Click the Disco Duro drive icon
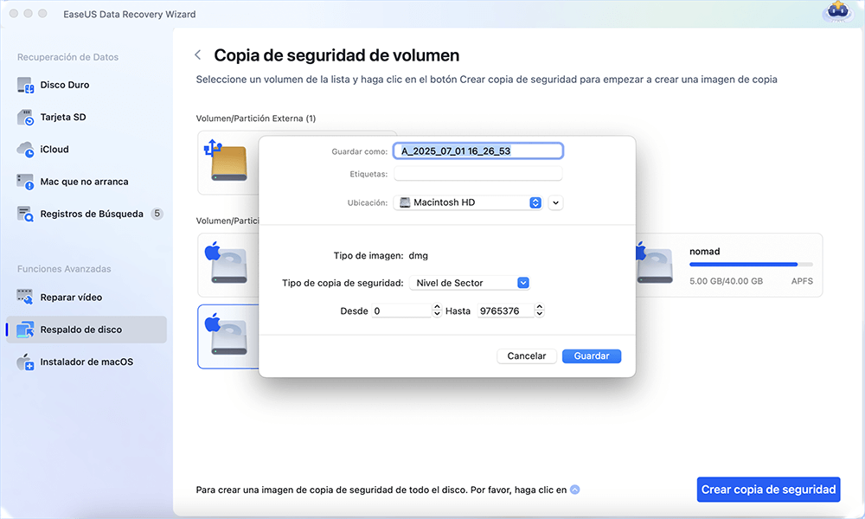The image size is (865, 519). 25,85
